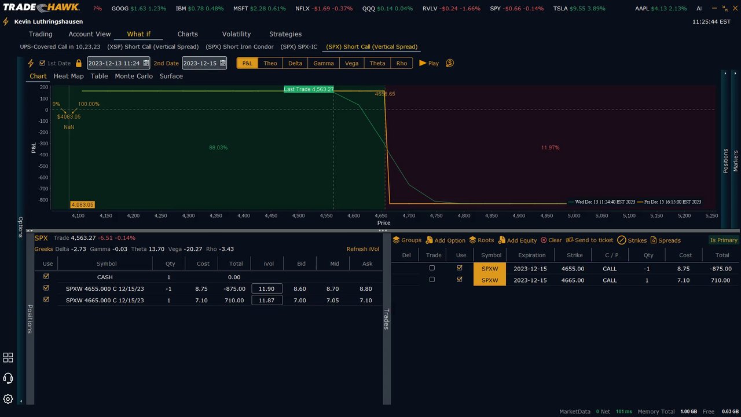
Task: Open the Groups stack icon
Action: 396,240
